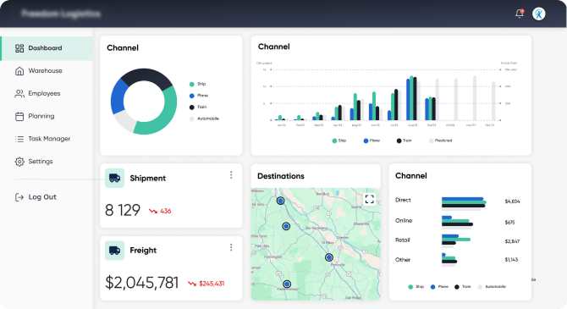Open the user profile avatar
567x309 pixels.
[539, 14]
